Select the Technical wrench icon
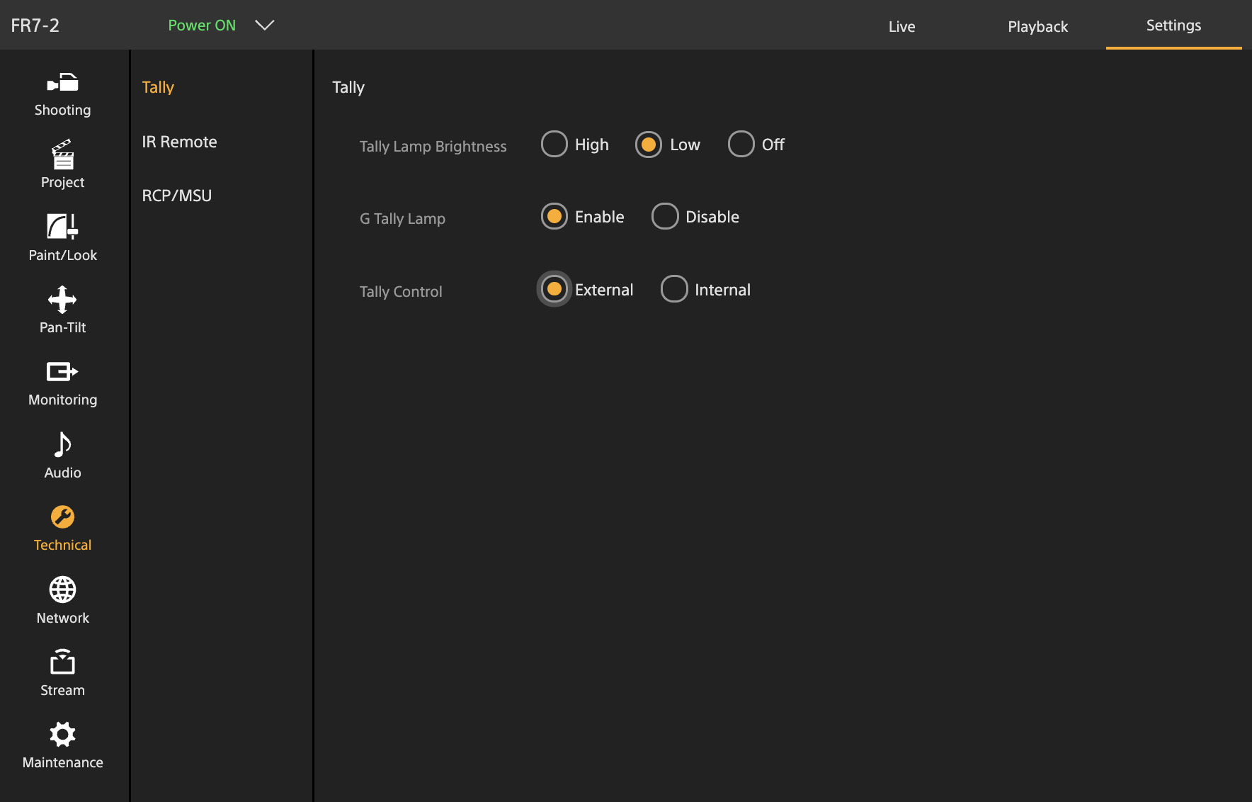 (x=62, y=517)
